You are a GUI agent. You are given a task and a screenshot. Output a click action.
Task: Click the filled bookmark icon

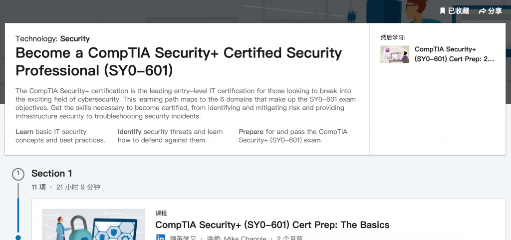click(442, 10)
